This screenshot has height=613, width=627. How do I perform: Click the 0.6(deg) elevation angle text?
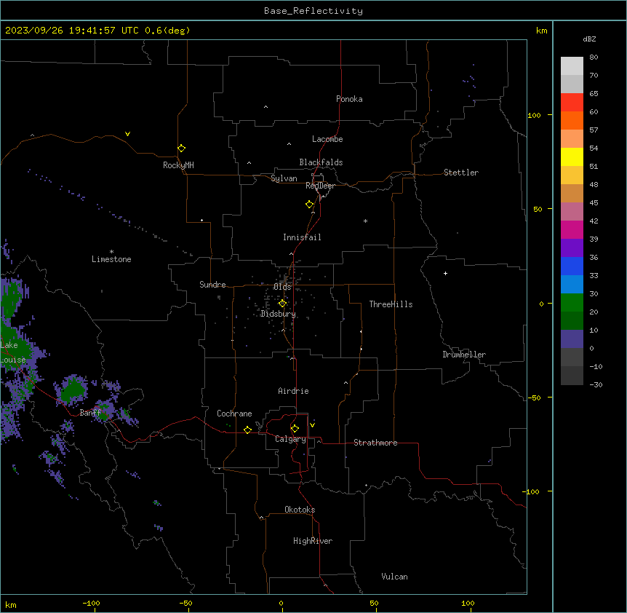(167, 31)
